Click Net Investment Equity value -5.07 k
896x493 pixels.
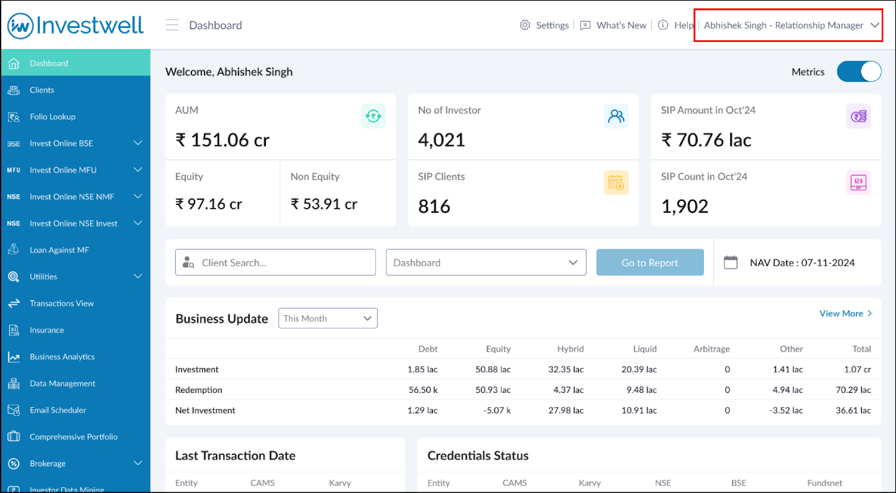(x=497, y=410)
